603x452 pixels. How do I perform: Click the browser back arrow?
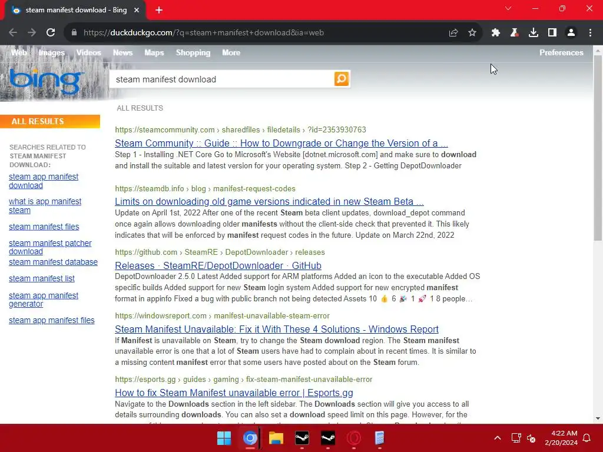[13, 33]
